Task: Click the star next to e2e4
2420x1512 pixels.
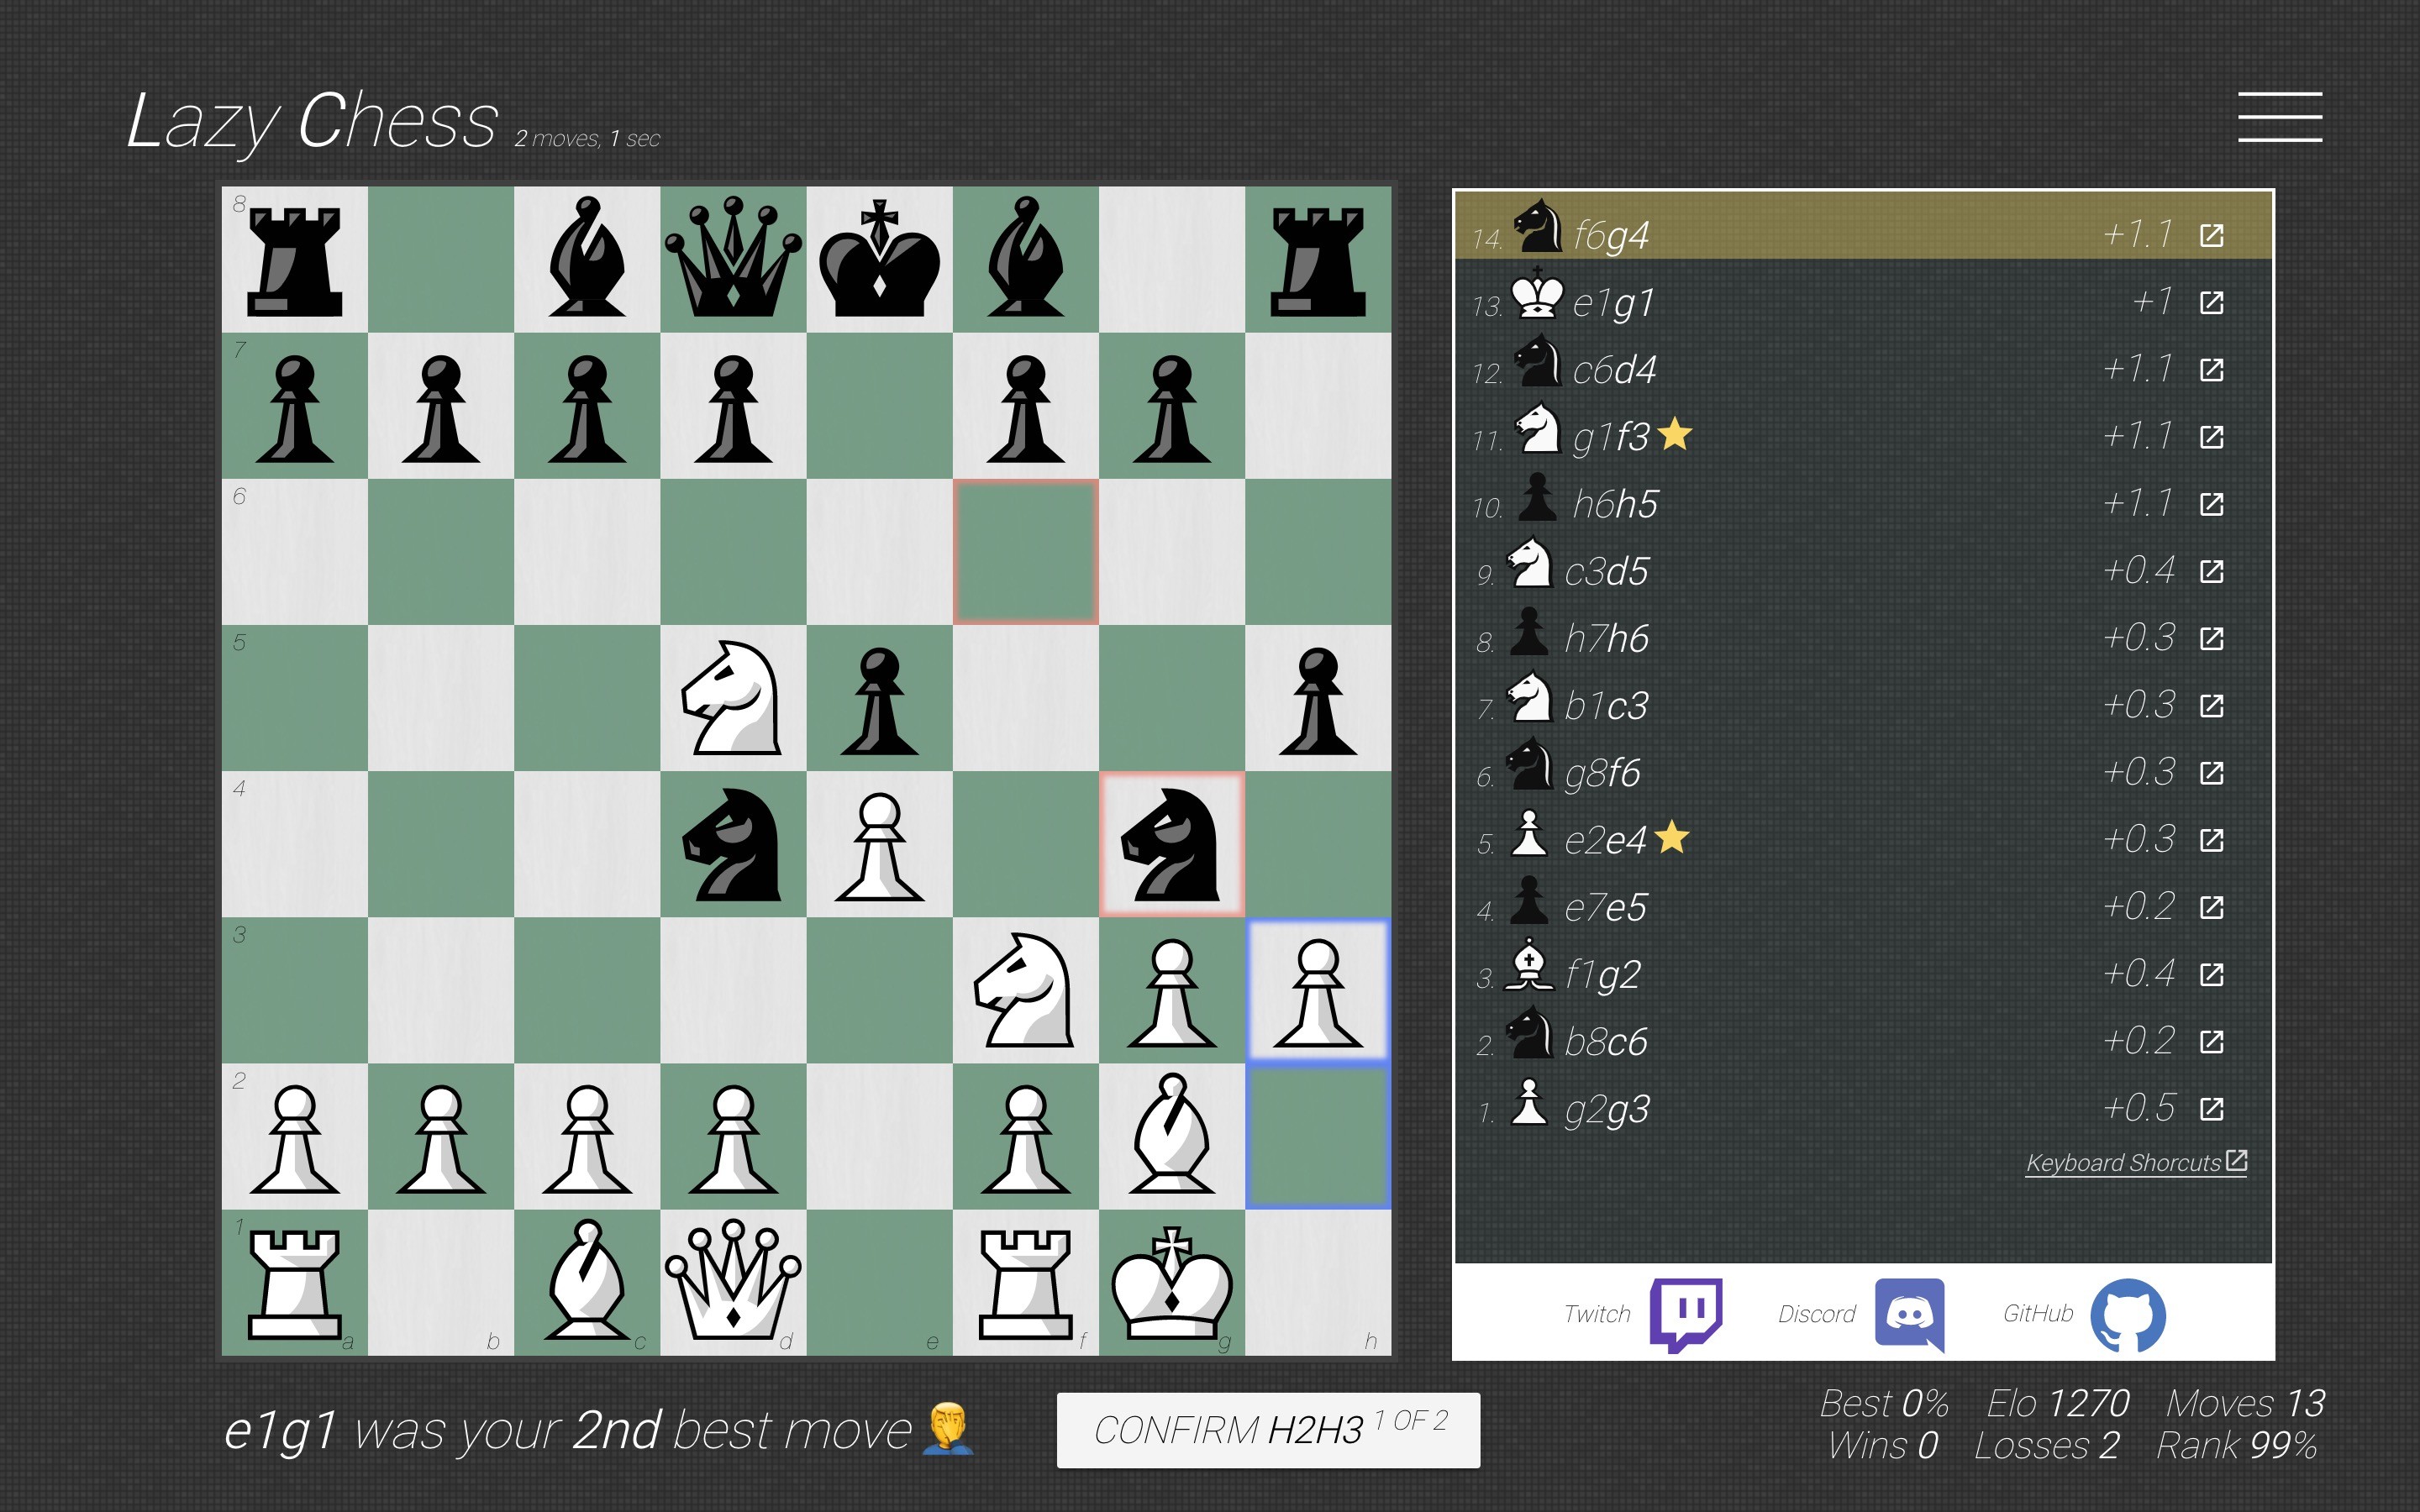Action: point(1671,840)
